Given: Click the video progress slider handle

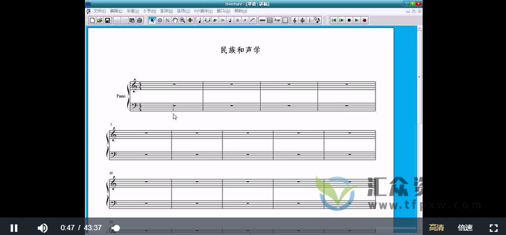Looking at the screenshot, I should pos(116,228).
